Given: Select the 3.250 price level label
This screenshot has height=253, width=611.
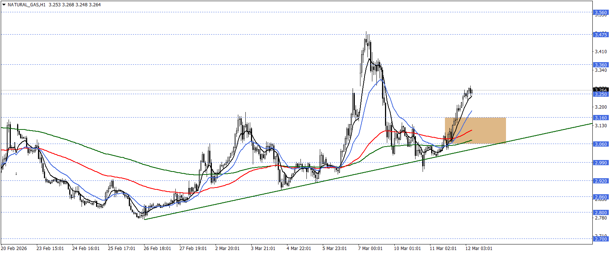Looking at the screenshot, I should [601, 95].
